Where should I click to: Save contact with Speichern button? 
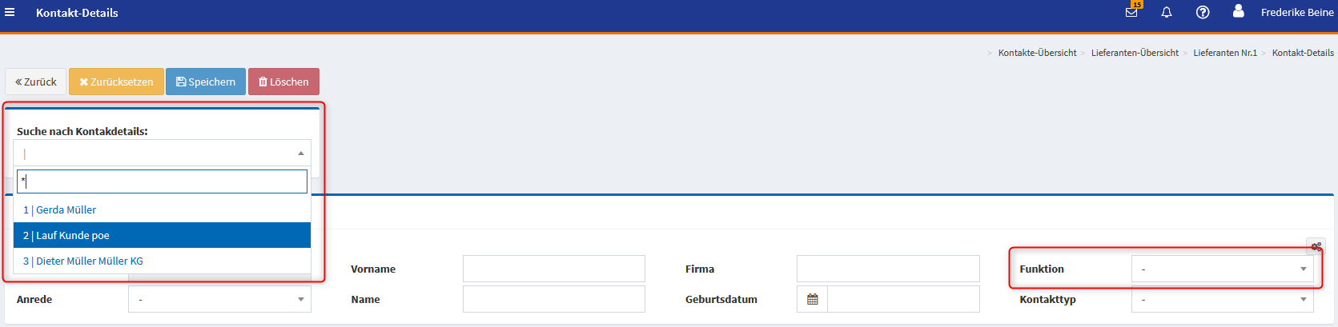coord(206,82)
